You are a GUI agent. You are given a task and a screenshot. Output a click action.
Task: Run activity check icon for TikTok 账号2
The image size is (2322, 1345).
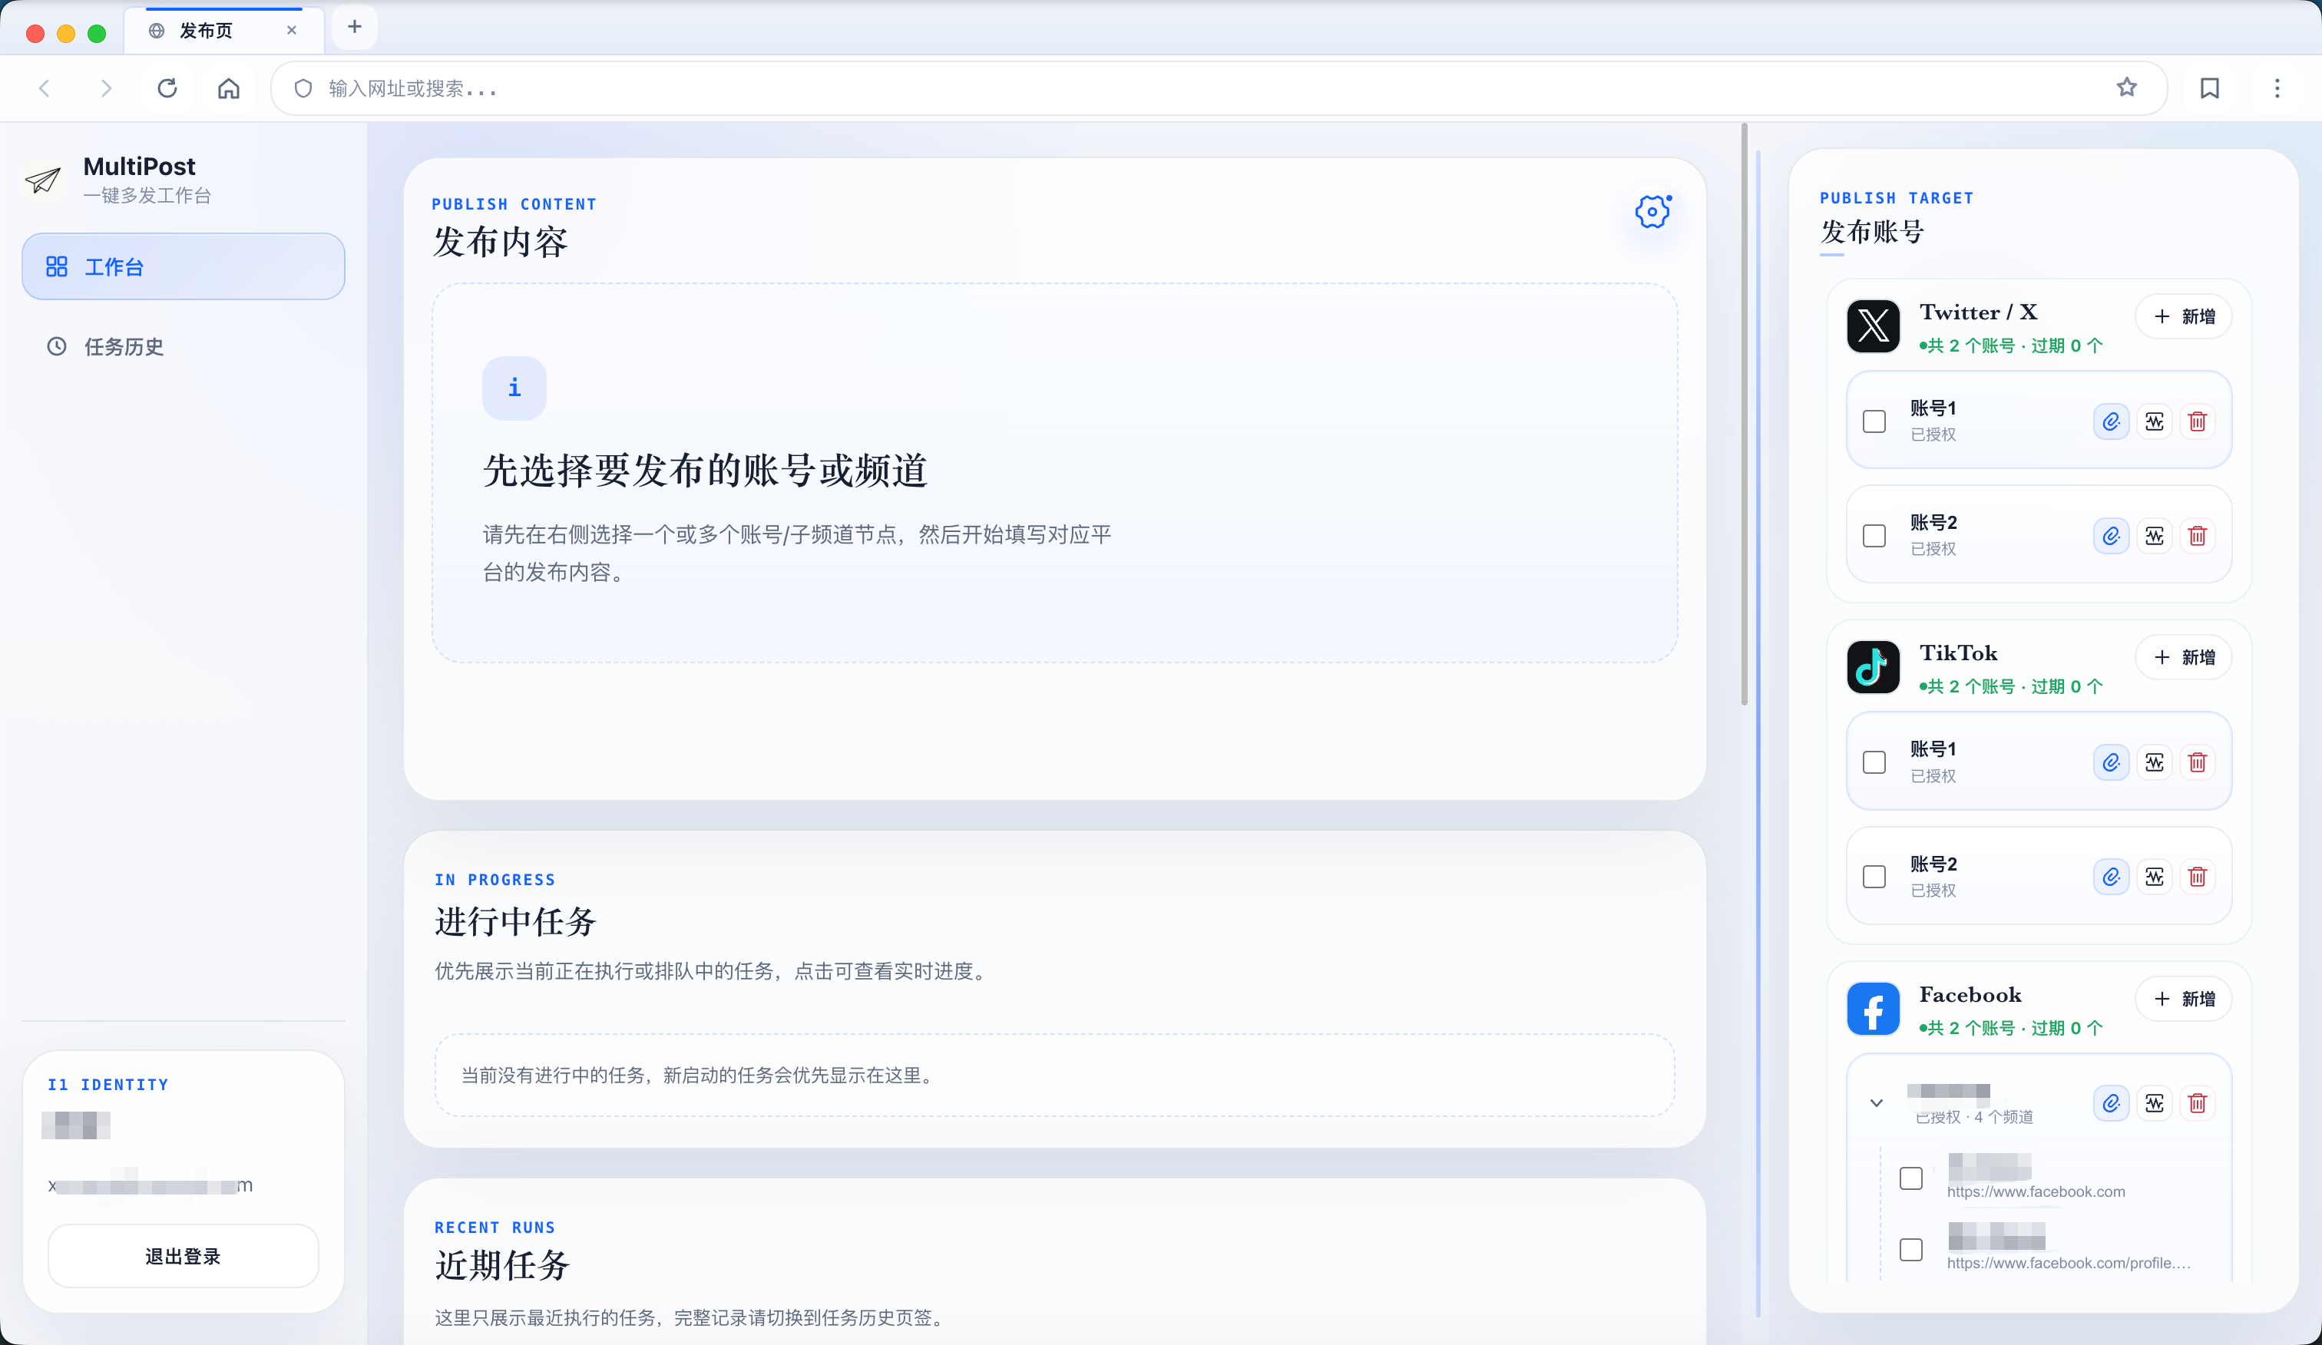[x=2155, y=877]
